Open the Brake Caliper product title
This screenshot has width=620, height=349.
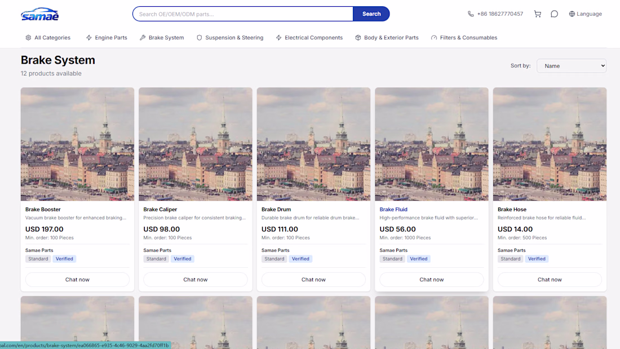tap(160, 209)
